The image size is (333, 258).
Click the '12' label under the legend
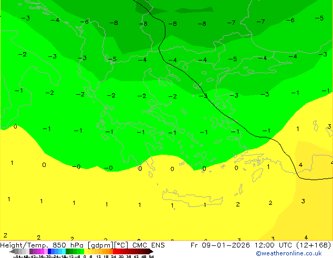99,256
